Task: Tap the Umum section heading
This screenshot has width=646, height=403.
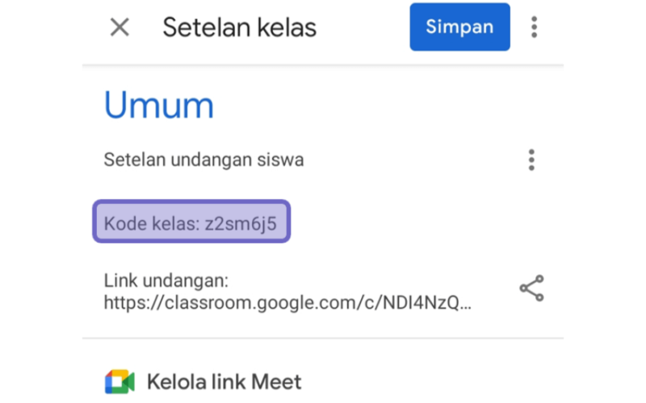Action: 159,106
